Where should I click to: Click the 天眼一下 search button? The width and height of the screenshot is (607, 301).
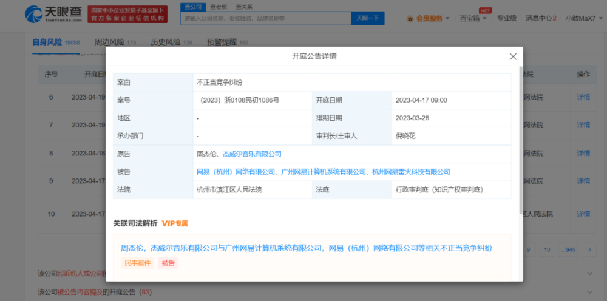[367, 18]
